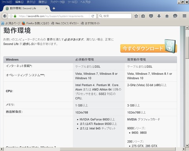Reload the page with the refresh icon
The image size is (189, 151).
click(x=93, y=16)
